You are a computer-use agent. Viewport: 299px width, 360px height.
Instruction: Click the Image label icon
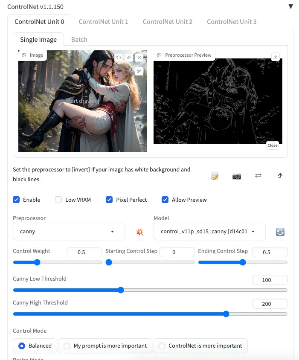pos(24,55)
